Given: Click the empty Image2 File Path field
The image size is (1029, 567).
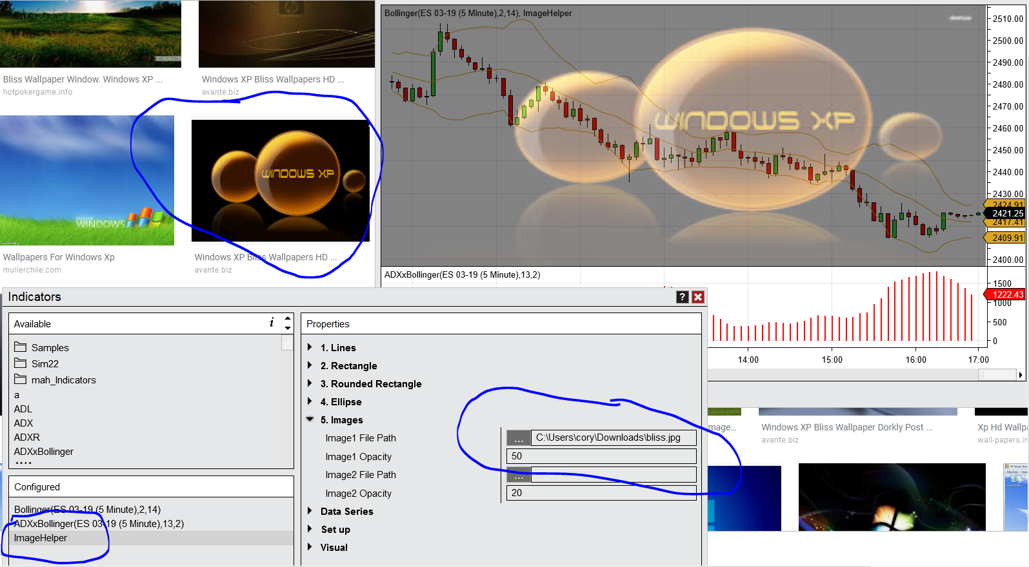Looking at the screenshot, I should tap(614, 475).
